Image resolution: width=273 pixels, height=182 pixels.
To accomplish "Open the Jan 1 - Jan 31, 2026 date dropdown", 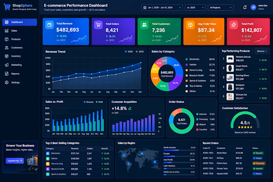I will 162,8.
